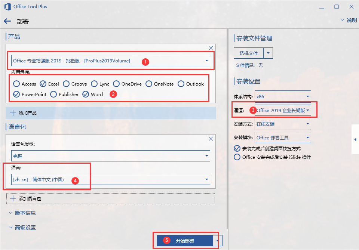359x250 pixels.
Task: Click the Office Tool Plus logo icon
Action: coord(7,6)
